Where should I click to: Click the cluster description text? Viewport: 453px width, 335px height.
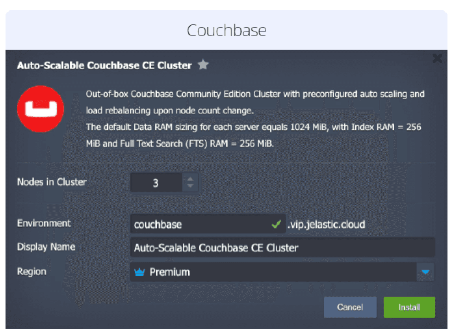254,119
